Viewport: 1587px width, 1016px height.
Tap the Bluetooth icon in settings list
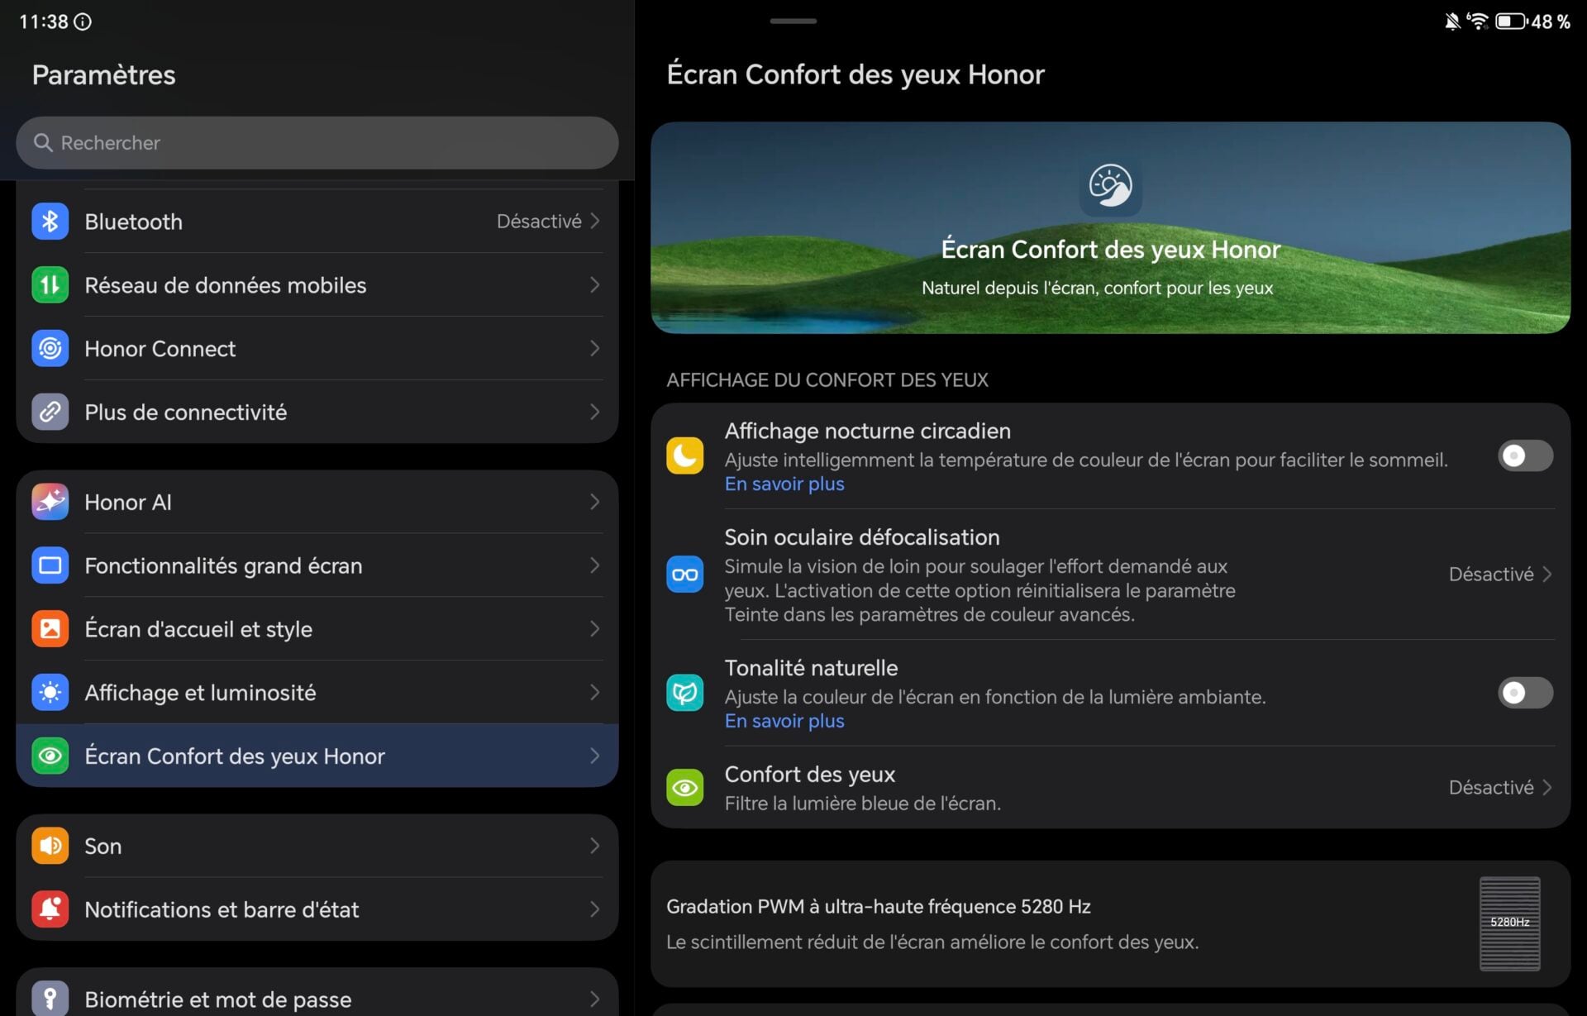pos(50,222)
